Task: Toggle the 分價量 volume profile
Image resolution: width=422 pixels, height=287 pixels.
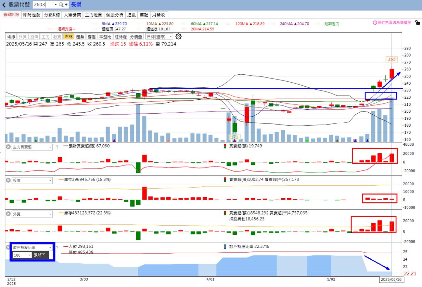Action: [137, 37]
